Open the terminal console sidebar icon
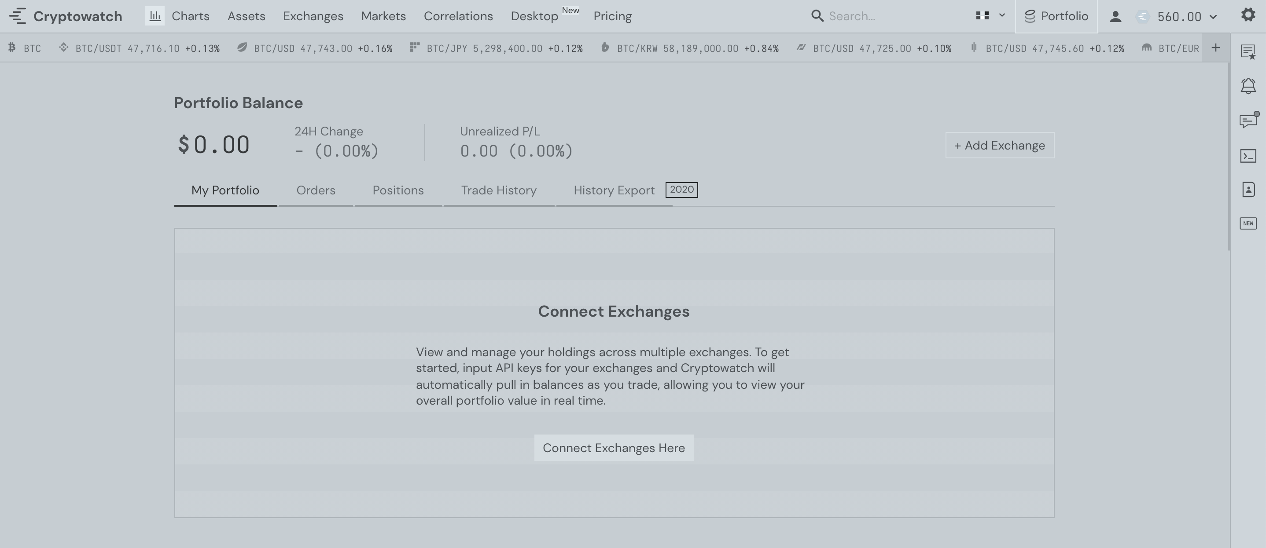This screenshot has width=1266, height=548. [1248, 156]
